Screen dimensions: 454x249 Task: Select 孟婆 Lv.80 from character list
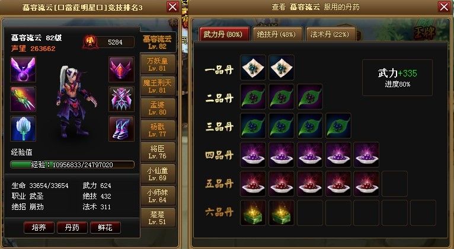coord(158,108)
